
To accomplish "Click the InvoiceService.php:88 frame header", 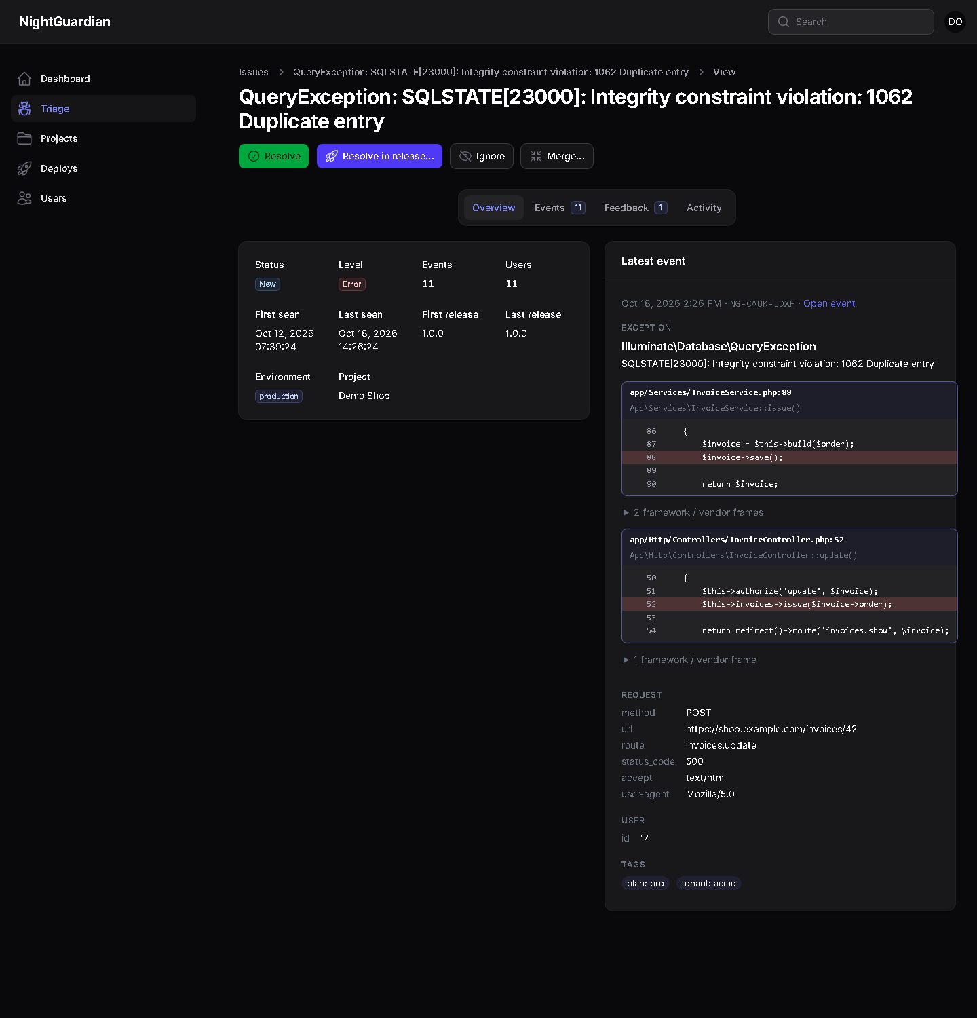I will tap(790, 400).
